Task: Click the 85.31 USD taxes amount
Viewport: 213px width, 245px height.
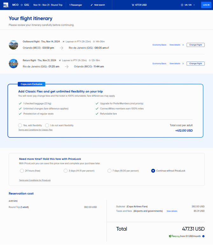Action: pyautogui.click(x=199, y=211)
